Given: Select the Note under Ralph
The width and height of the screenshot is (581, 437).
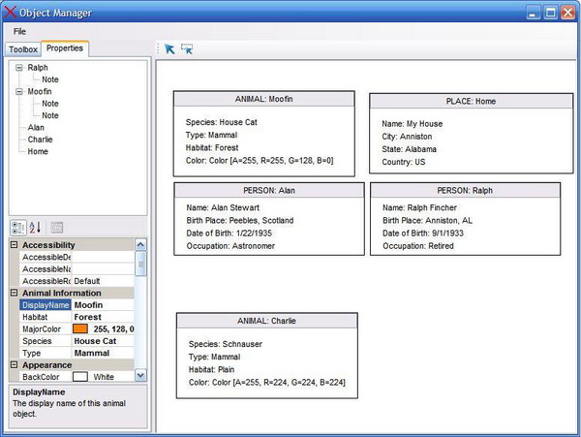Looking at the screenshot, I should point(50,79).
